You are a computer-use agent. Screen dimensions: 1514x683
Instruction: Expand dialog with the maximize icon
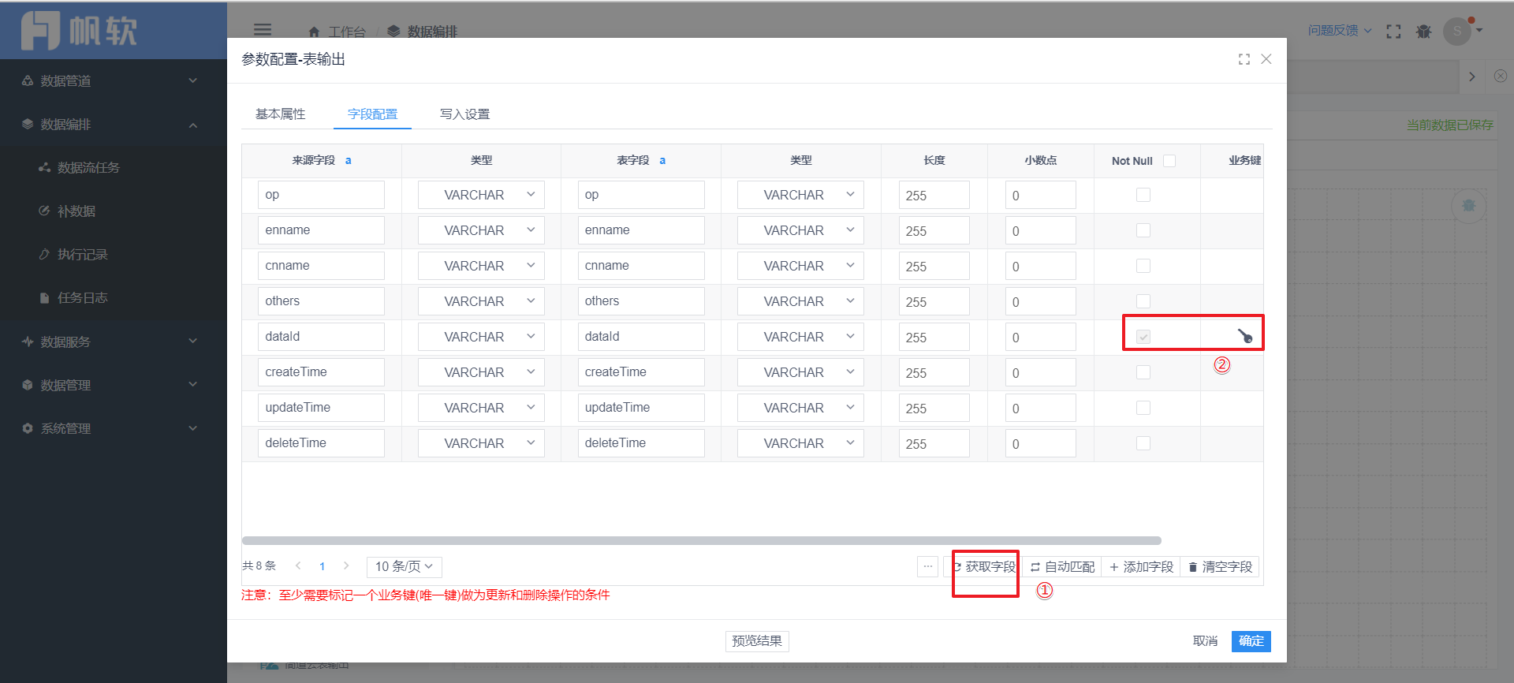coord(1244,59)
